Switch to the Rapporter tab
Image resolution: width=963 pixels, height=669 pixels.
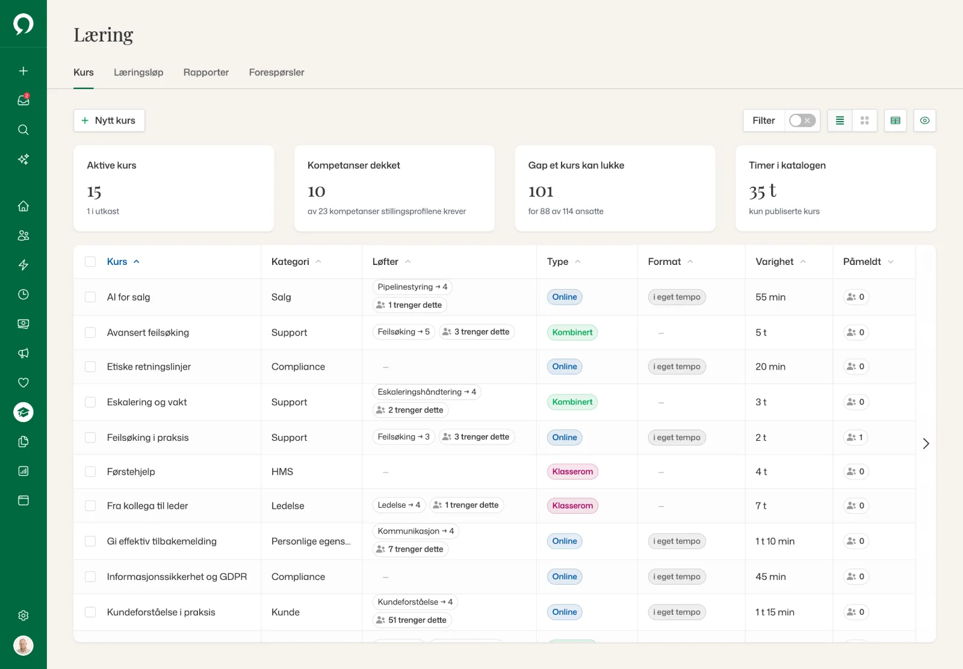click(206, 72)
